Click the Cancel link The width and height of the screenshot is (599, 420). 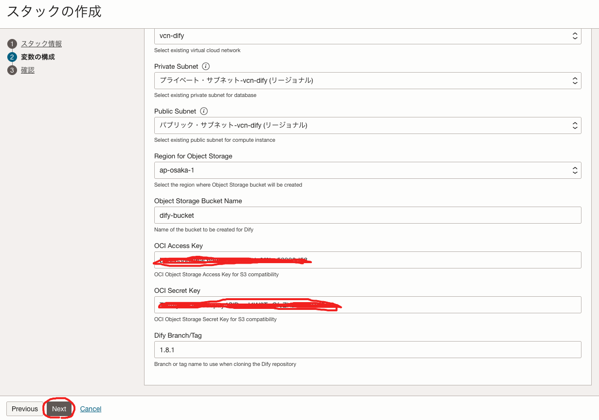[91, 409]
